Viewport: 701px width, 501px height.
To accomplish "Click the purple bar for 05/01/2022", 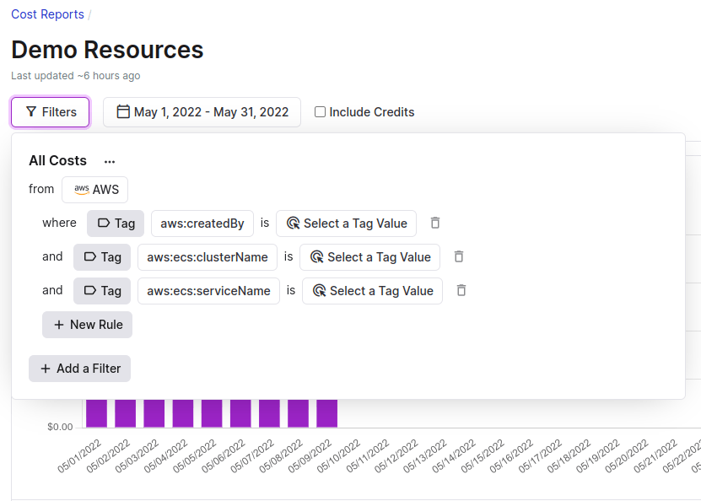I will 96,413.
